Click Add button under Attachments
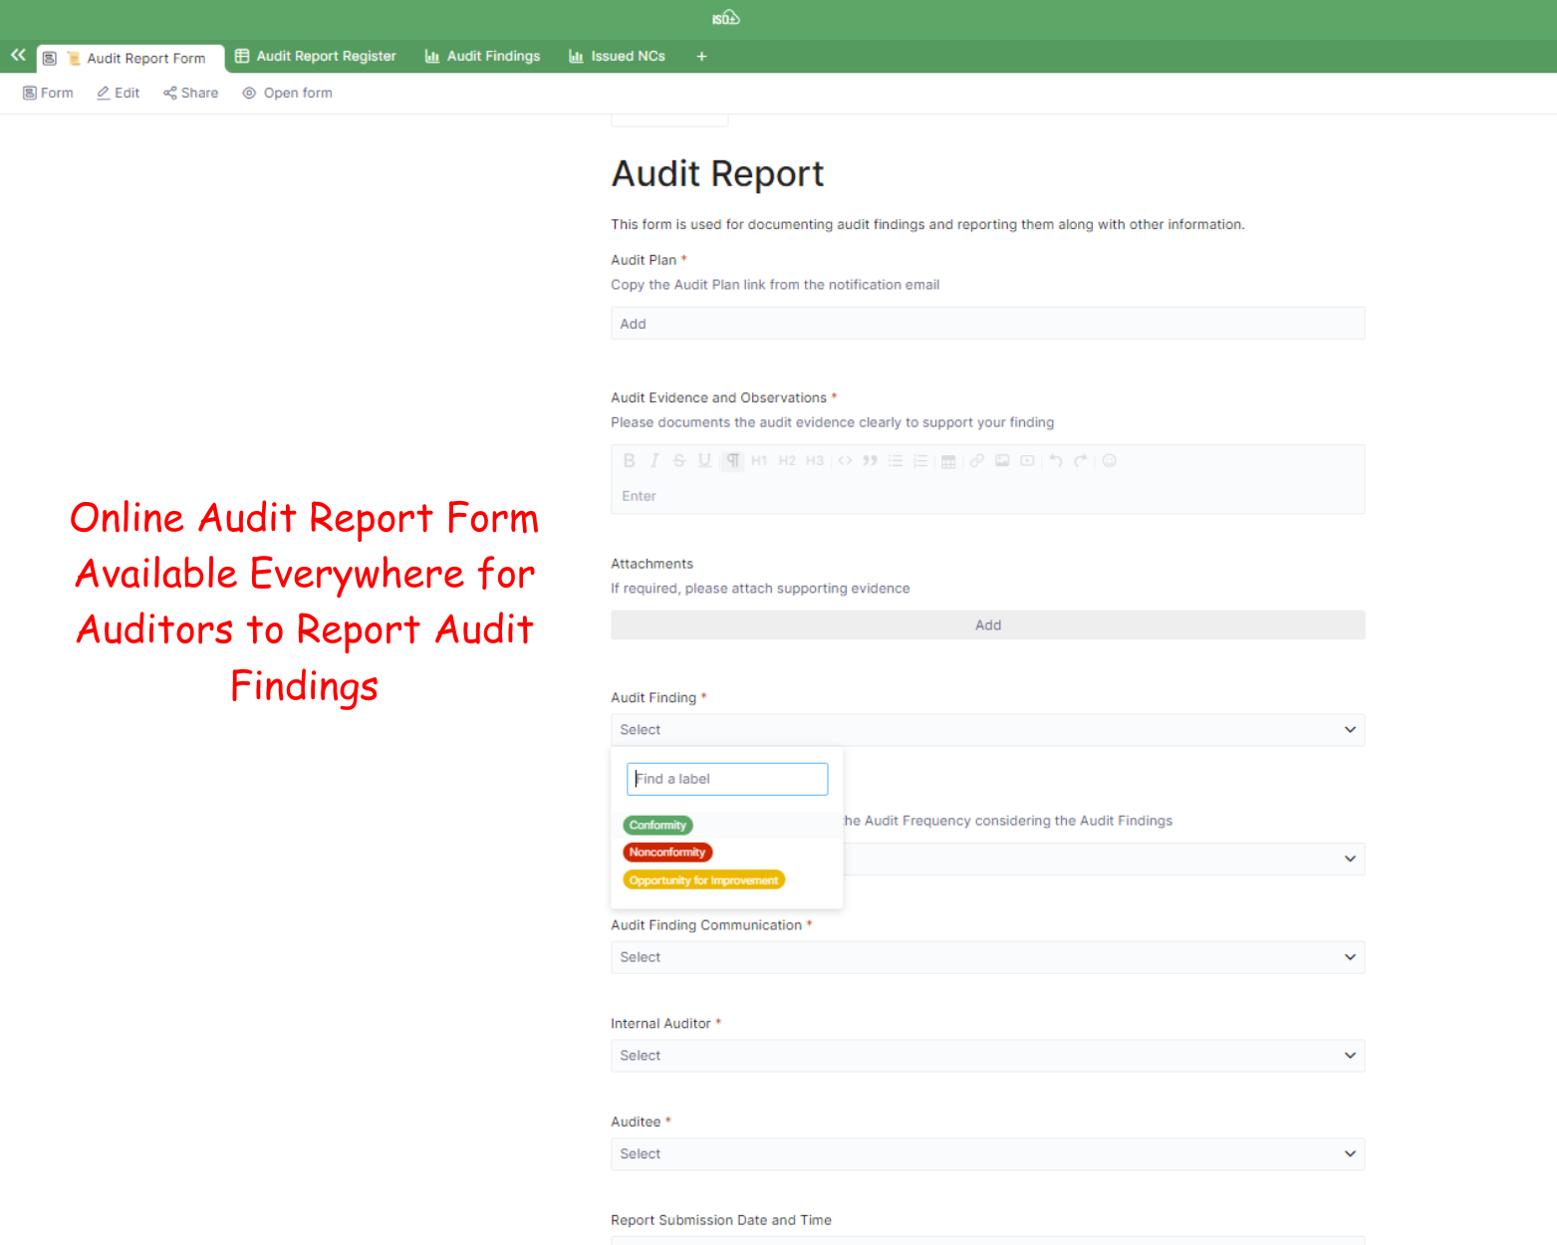Viewport: 1557px width, 1245px height. point(986,625)
